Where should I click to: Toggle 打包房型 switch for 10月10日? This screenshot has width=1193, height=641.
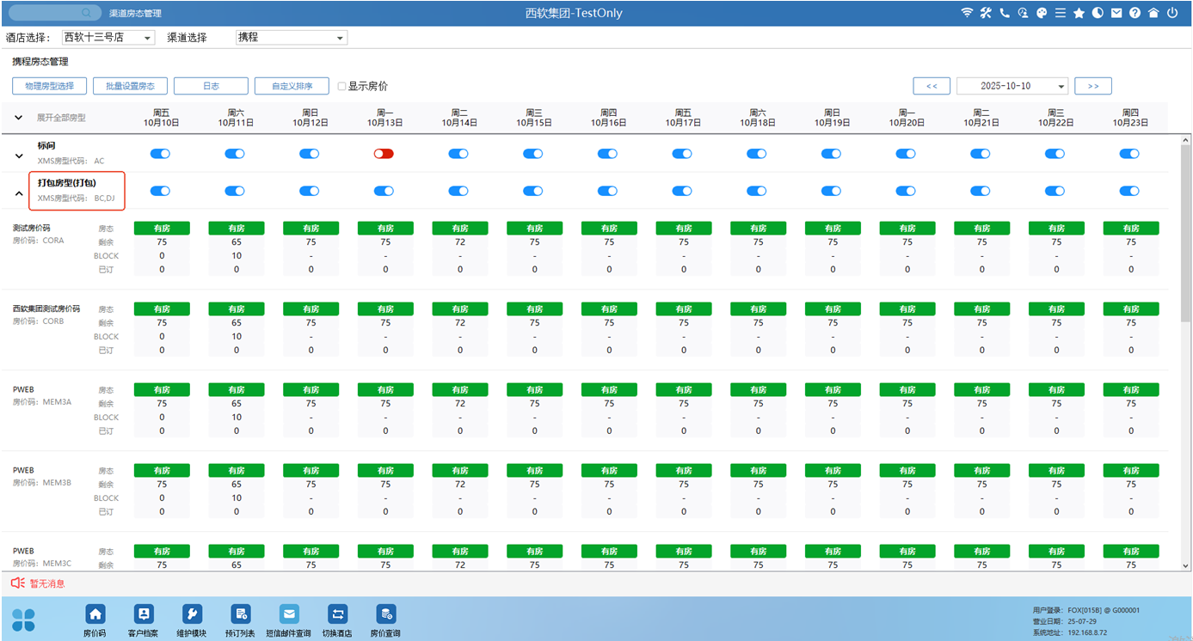click(x=160, y=191)
